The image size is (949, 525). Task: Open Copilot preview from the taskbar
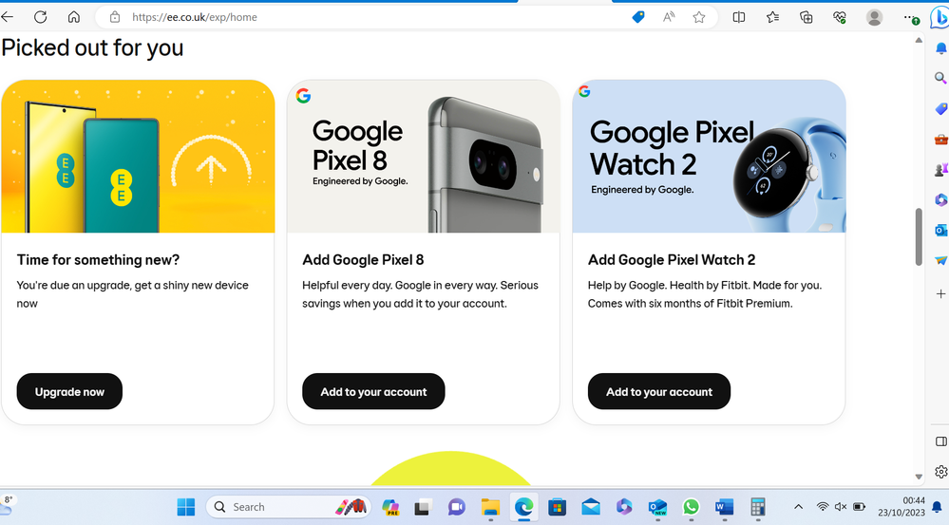[390, 507]
